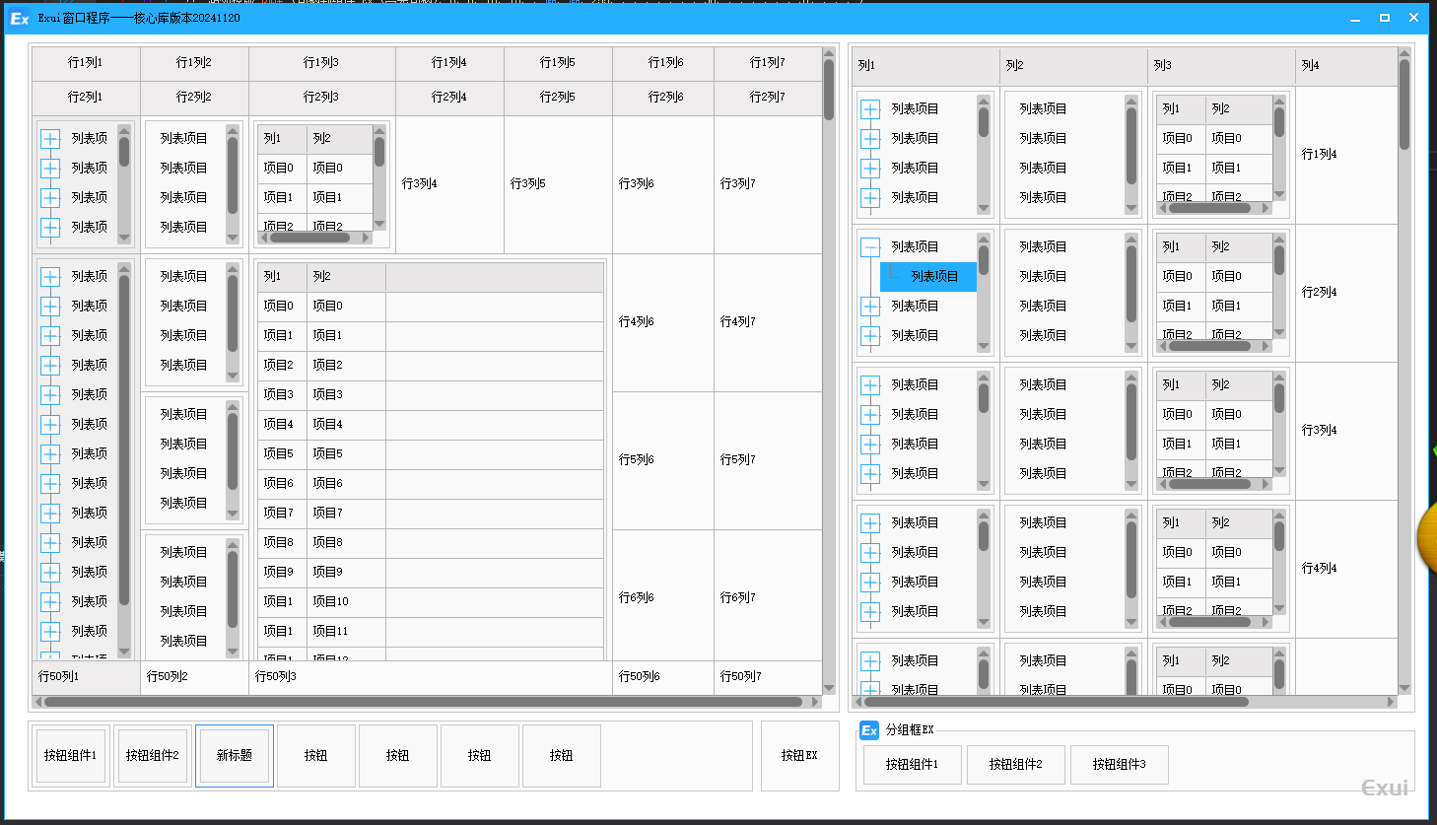Click the 行5列6 table cell
This screenshot has height=825, width=1437.
663,460
